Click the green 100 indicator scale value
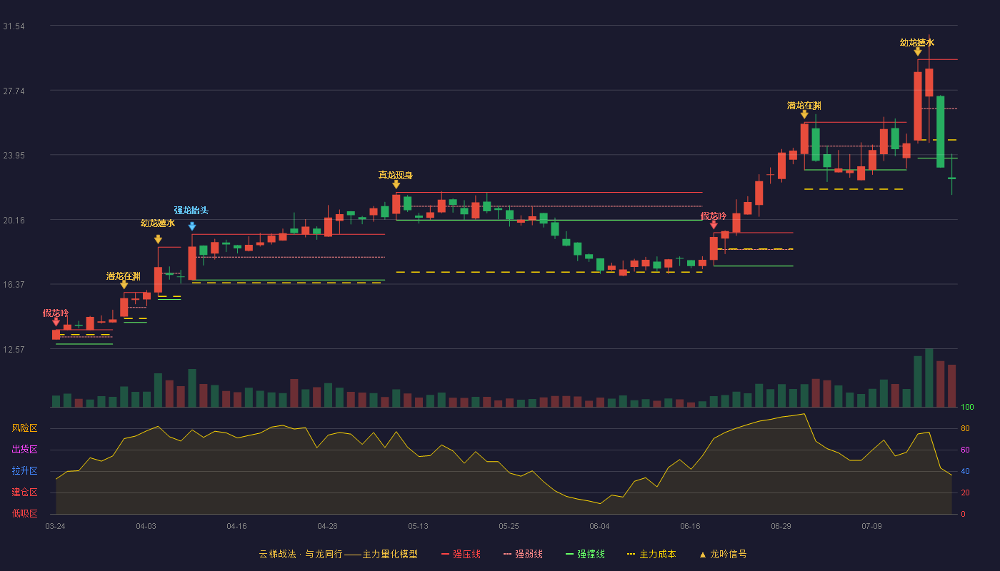Screen dimensions: 1000x571 tap(967, 408)
